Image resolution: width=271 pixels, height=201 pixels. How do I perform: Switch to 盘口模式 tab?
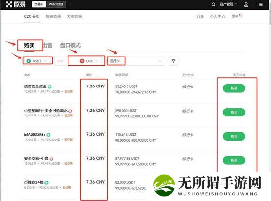(x=70, y=45)
